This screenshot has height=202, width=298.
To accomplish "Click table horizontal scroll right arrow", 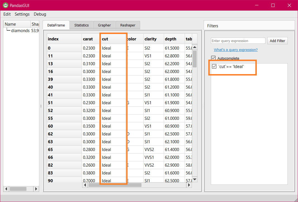I will coord(189,185).
